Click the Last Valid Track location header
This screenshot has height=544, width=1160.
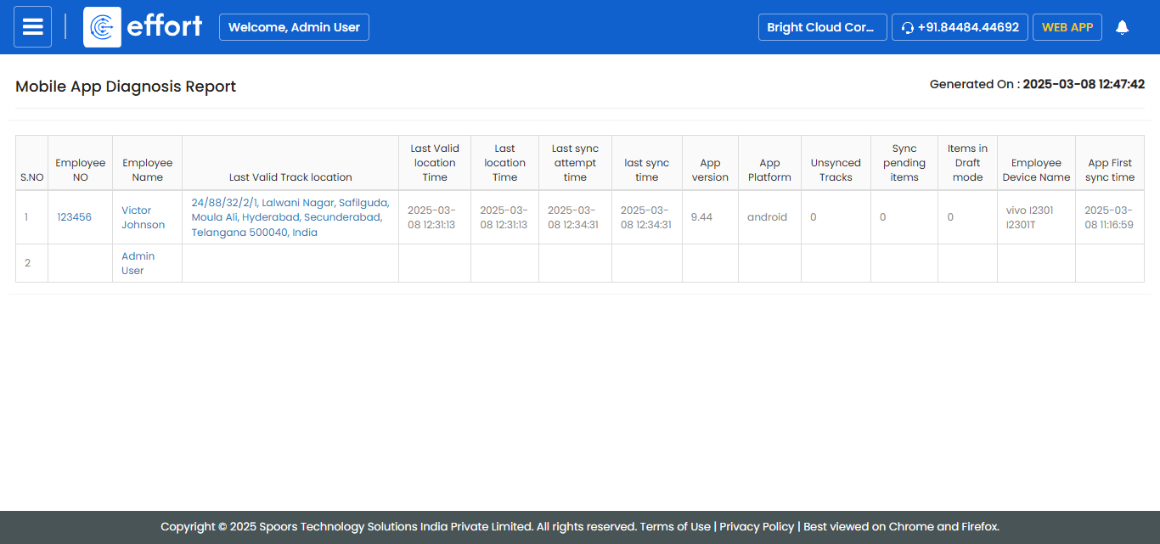point(290,177)
